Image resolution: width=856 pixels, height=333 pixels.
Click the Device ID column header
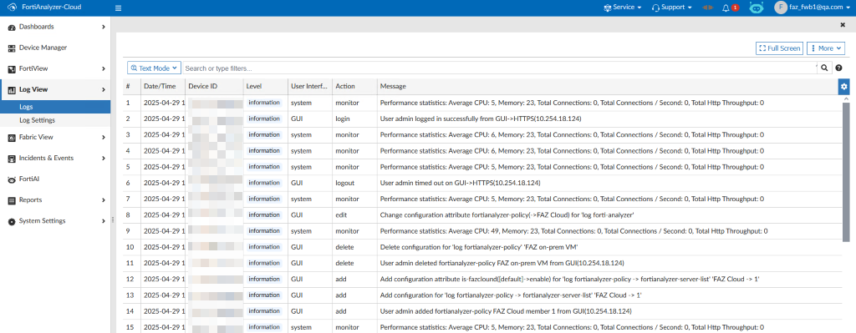(x=214, y=87)
